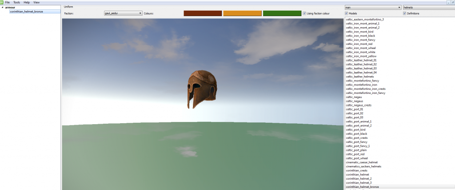Open the View menu
455x190 pixels.
click(x=36, y=2)
